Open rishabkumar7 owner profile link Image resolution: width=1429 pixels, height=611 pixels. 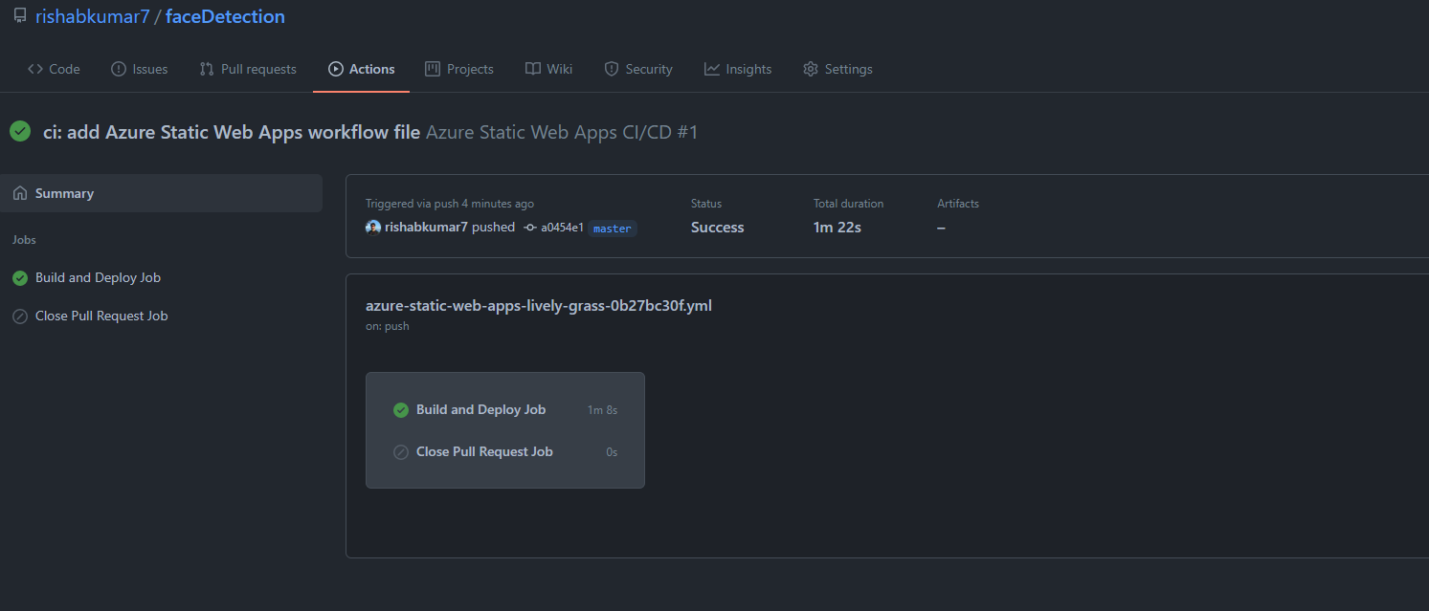(x=93, y=16)
